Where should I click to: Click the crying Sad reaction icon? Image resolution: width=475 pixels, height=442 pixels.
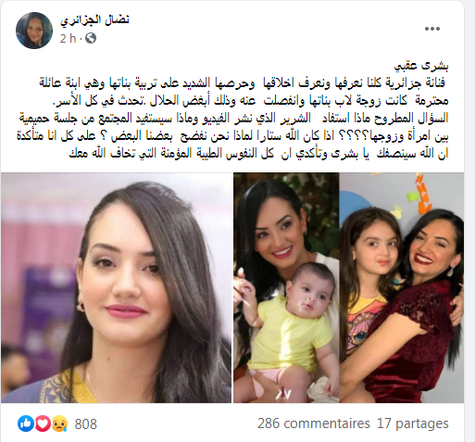point(59,423)
